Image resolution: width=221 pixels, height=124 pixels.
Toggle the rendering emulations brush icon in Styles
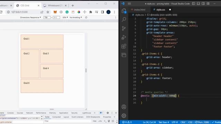[x=109, y=121]
